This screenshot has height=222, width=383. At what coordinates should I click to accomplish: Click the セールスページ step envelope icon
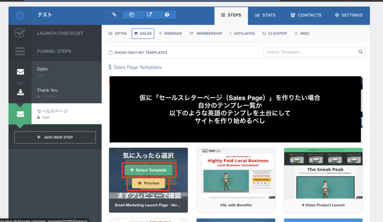[20, 114]
